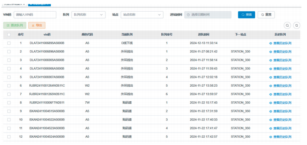
Task: Click the 导出 export button
Action: (x=37, y=26)
